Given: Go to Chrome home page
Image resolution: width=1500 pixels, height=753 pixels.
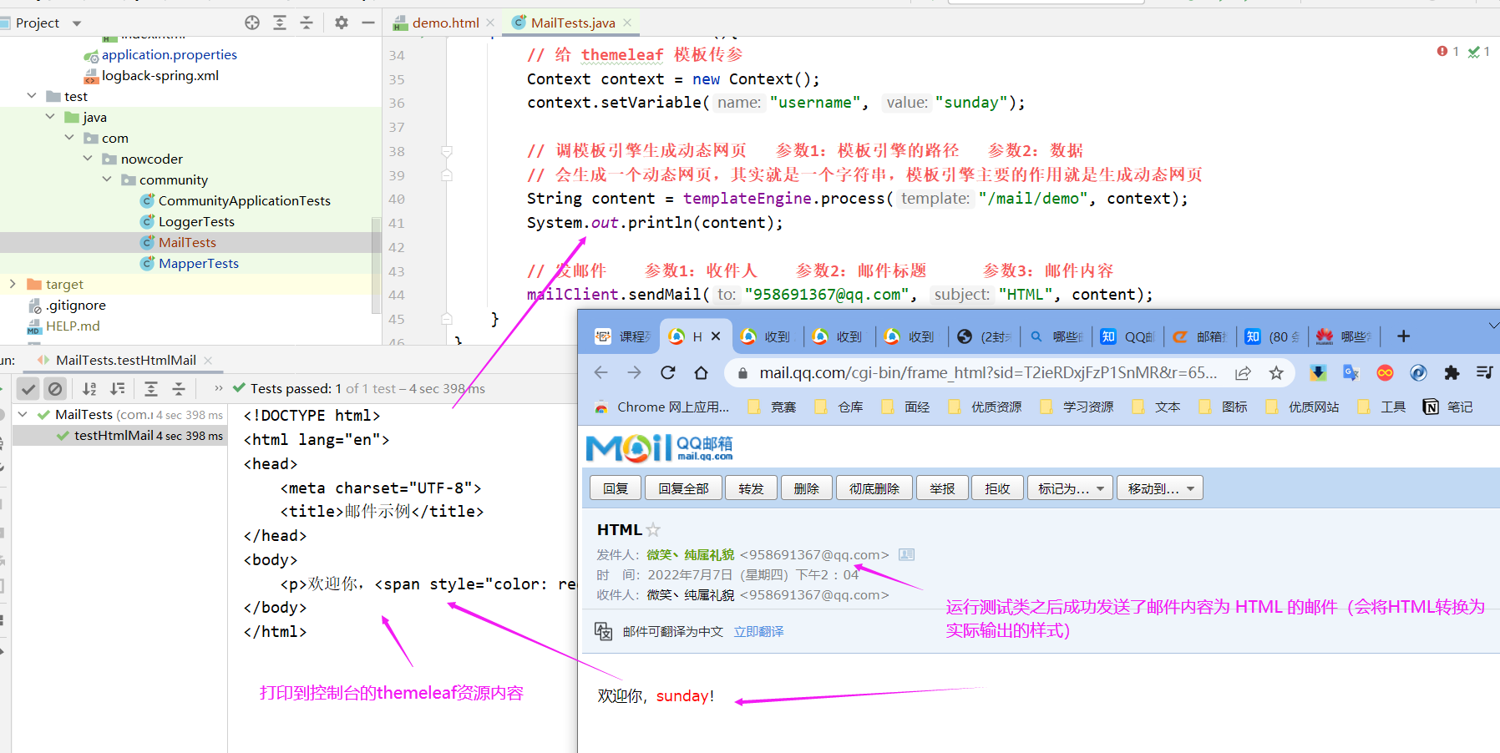Looking at the screenshot, I should coord(701,372).
